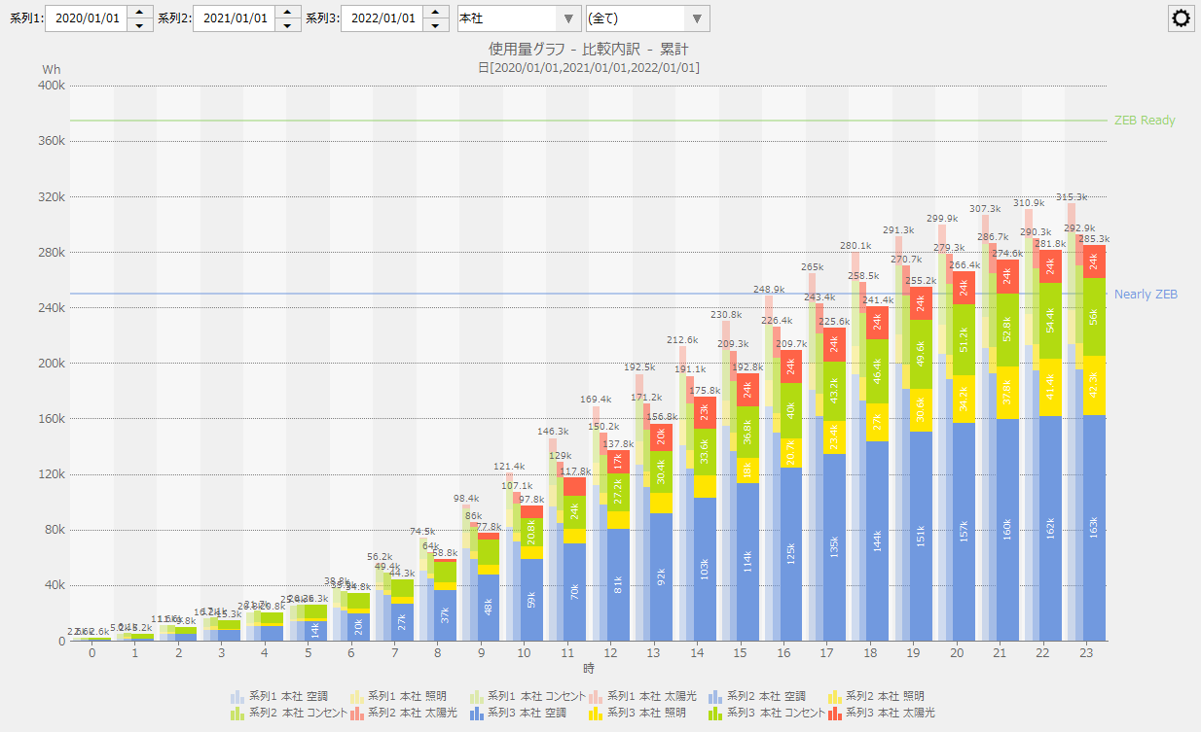
Task: Click 系列3 本社 太陽光 legend icon
Action: [834, 714]
